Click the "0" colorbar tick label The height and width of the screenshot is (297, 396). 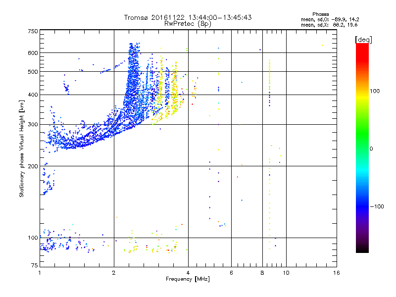point(371,148)
